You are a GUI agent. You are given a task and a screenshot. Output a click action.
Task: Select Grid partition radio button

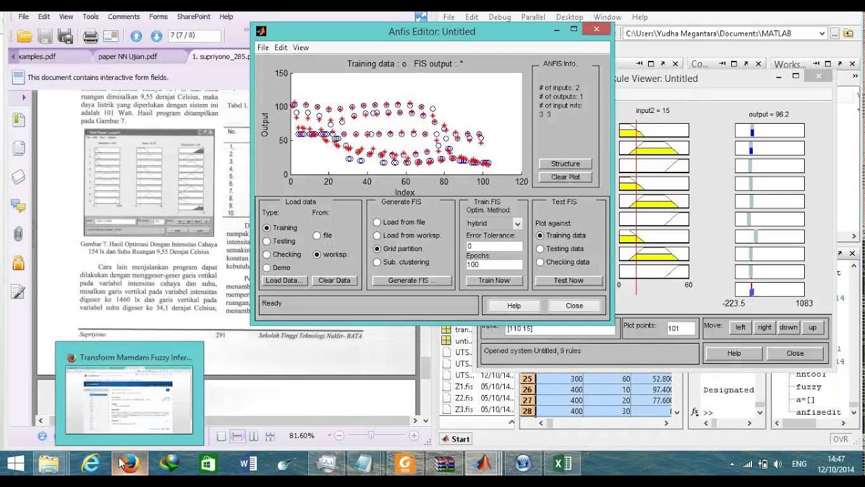tap(377, 249)
